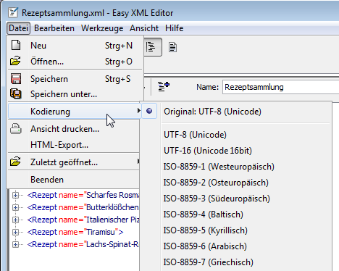Open the Ansicht menu
Screen dimensions: 339x271
[144, 28]
